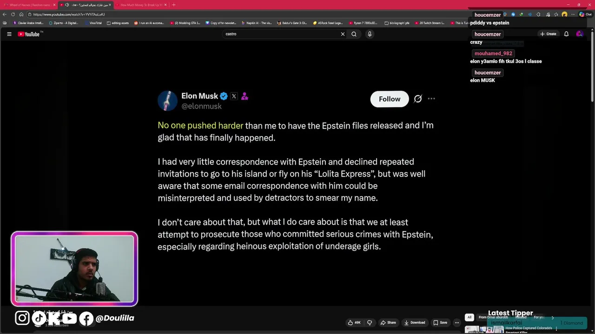Dislike the video with thumbs down
The image size is (595, 334).
370,322
